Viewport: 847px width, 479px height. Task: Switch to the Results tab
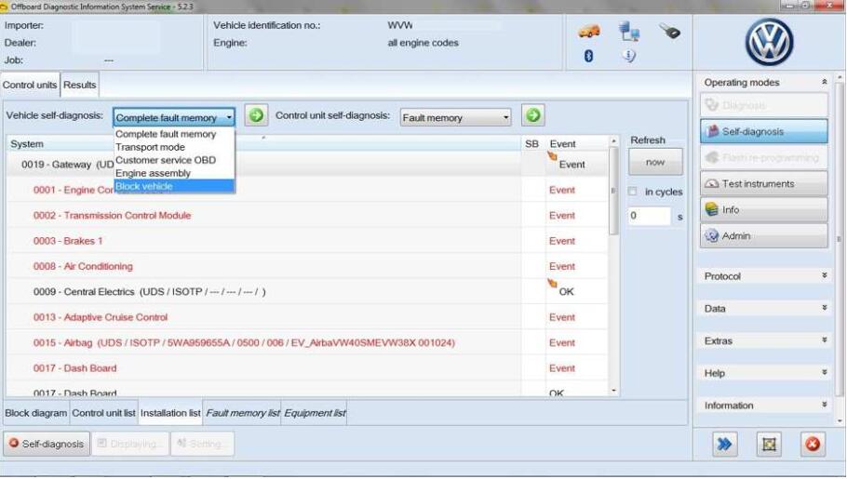pyautogui.click(x=79, y=85)
